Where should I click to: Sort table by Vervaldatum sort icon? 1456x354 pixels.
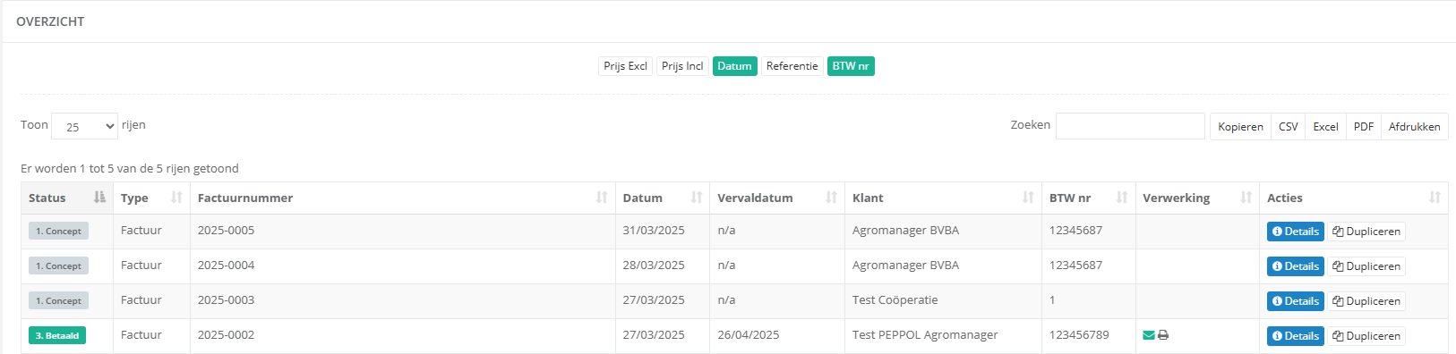832,198
